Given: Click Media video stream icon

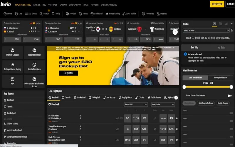Looking at the screenshot, I should pyautogui.click(x=214, y=24).
